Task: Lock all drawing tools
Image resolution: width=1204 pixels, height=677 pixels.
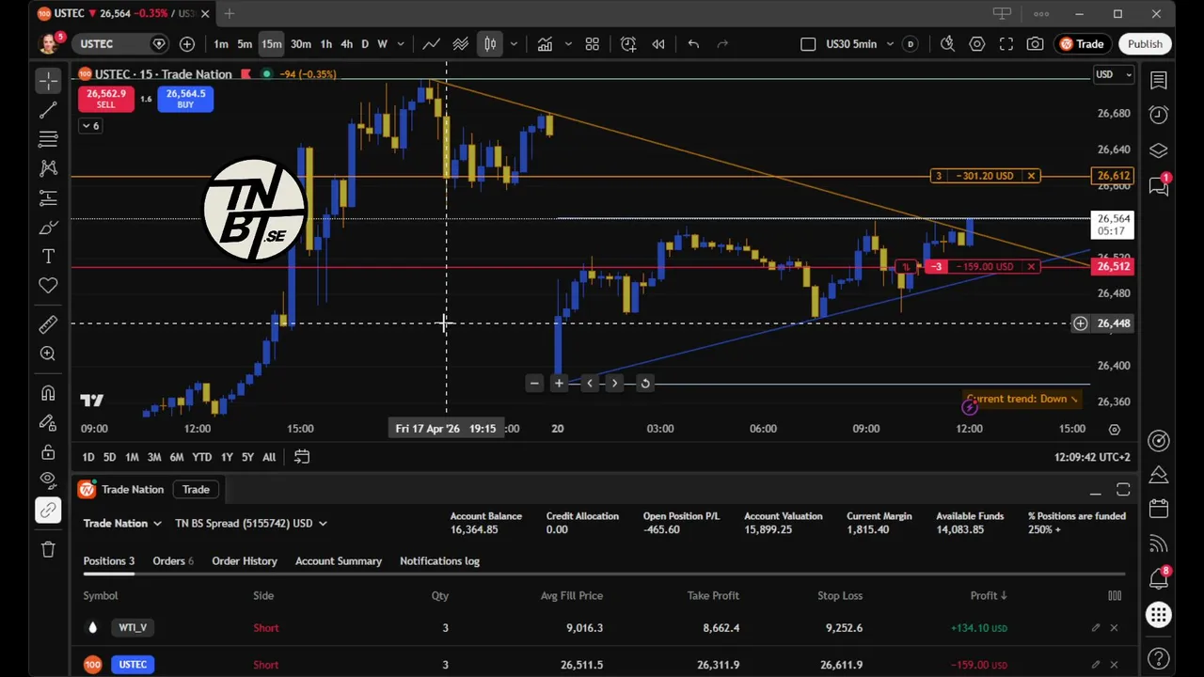Action: click(48, 451)
